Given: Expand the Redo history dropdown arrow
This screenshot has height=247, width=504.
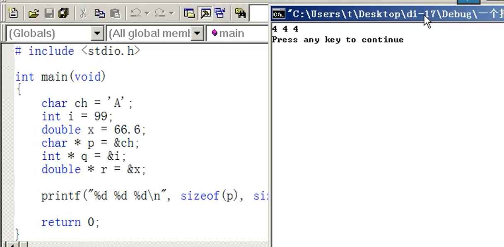Looking at the screenshot, I should coord(171,14).
